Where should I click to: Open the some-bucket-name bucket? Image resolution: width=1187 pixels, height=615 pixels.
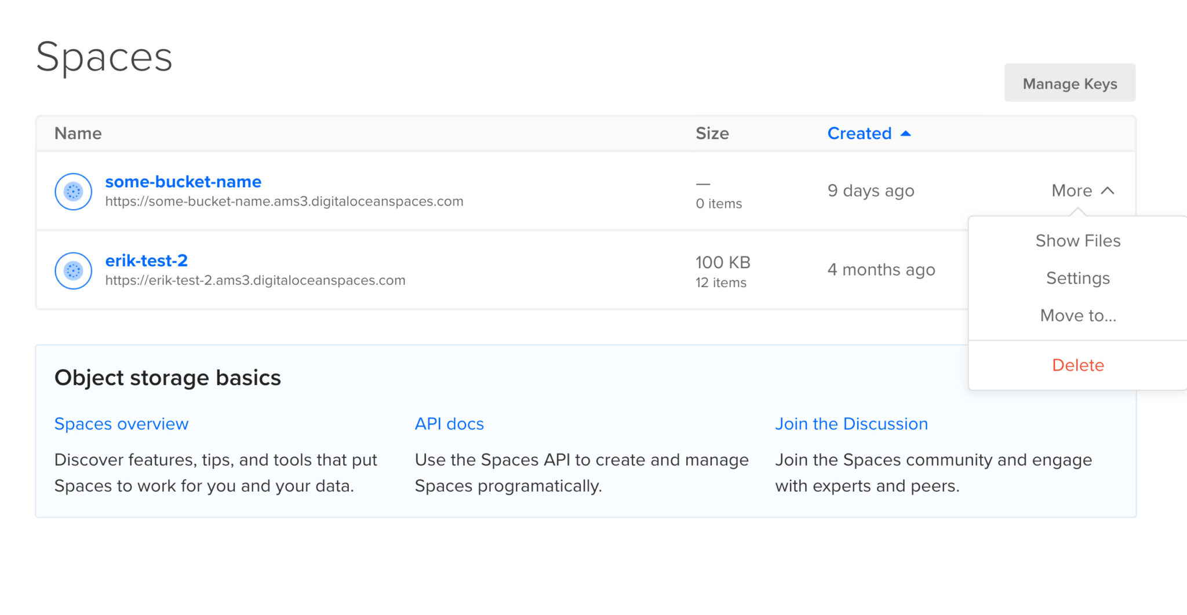[x=183, y=181]
